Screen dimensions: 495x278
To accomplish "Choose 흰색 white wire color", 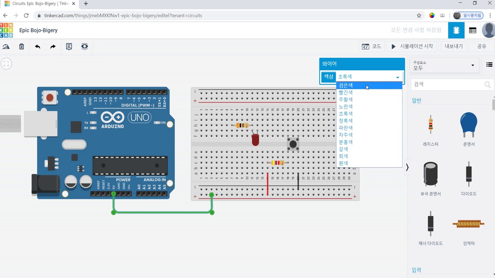I will (x=369, y=163).
